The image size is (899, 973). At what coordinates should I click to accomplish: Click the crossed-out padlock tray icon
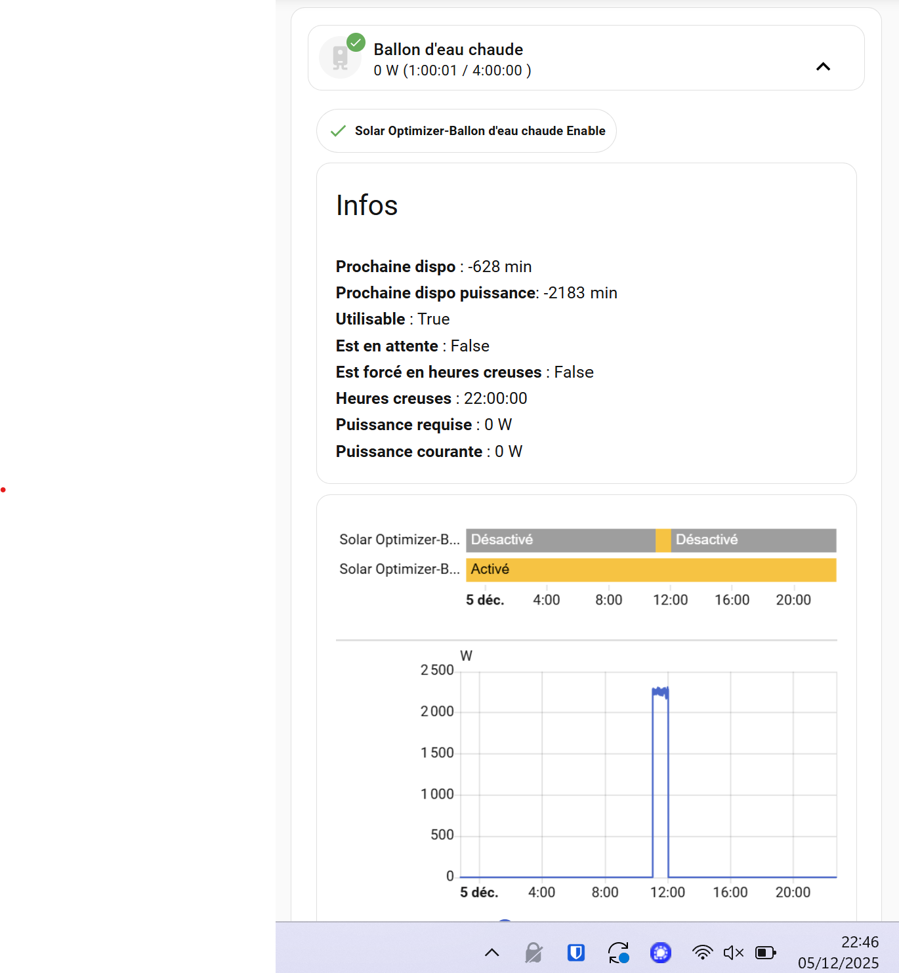[x=533, y=952]
